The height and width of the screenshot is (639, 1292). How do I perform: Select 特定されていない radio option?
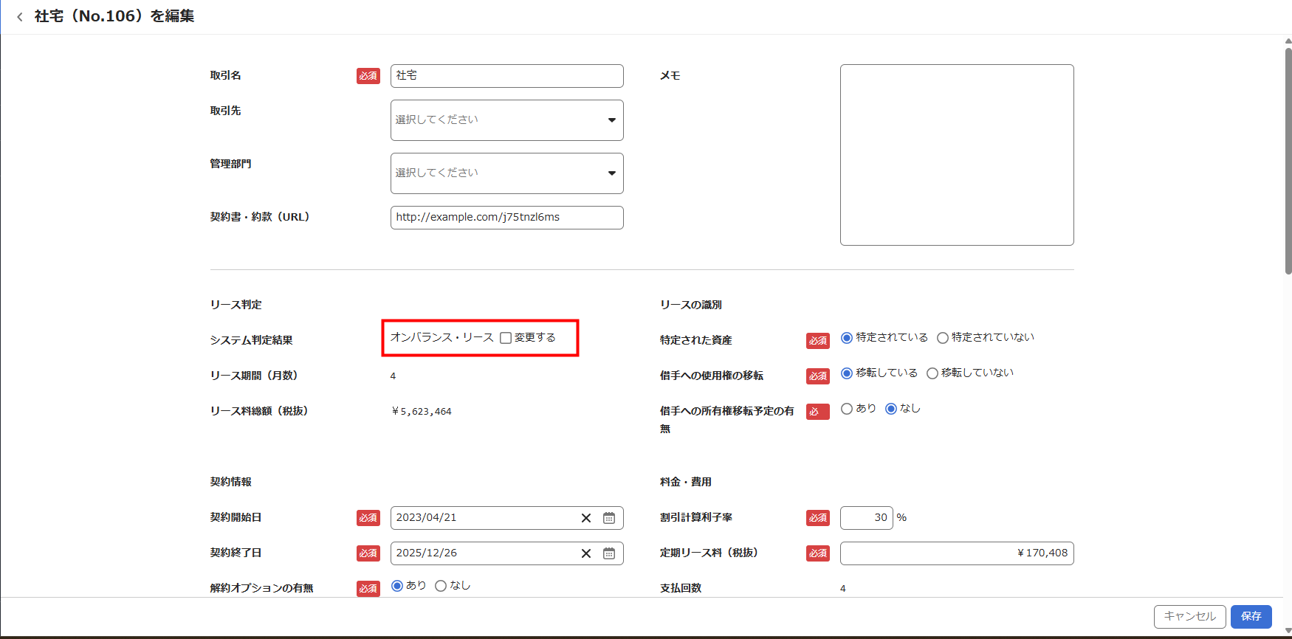tap(943, 338)
